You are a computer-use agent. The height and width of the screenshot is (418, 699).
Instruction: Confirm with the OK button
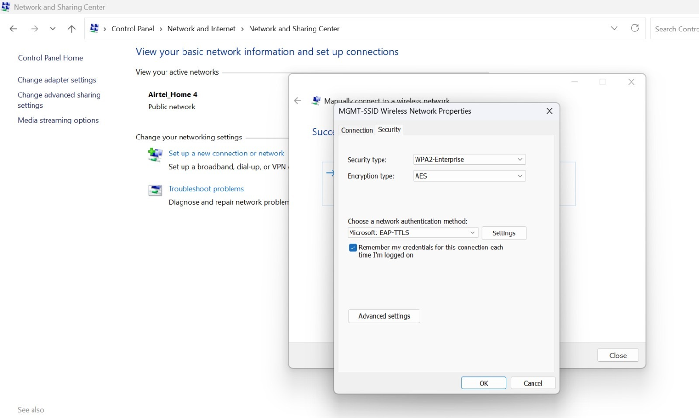(483, 383)
